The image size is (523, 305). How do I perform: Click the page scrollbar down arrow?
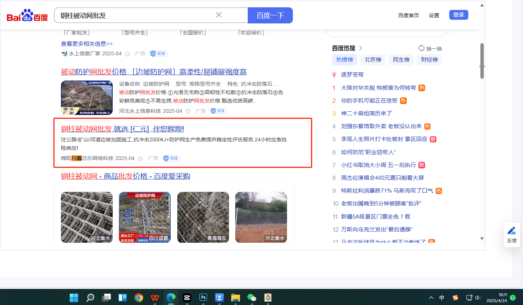(482, 238)
